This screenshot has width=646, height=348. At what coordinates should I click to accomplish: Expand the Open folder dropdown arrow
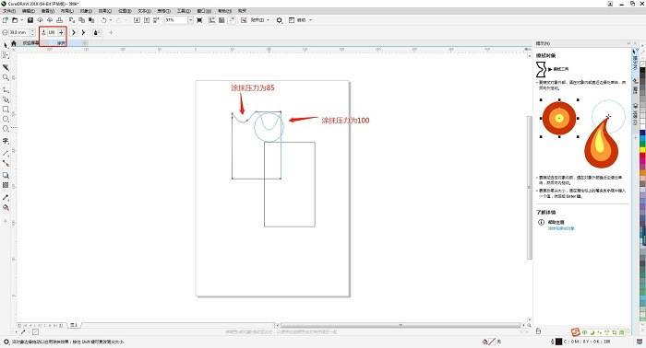click(x=22, y=19)
